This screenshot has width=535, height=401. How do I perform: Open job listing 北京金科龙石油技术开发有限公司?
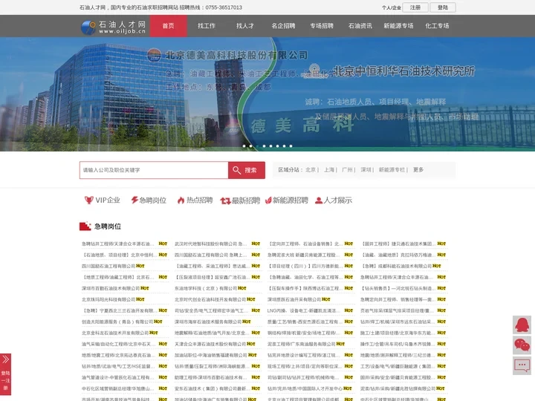[x=115, y=333]
